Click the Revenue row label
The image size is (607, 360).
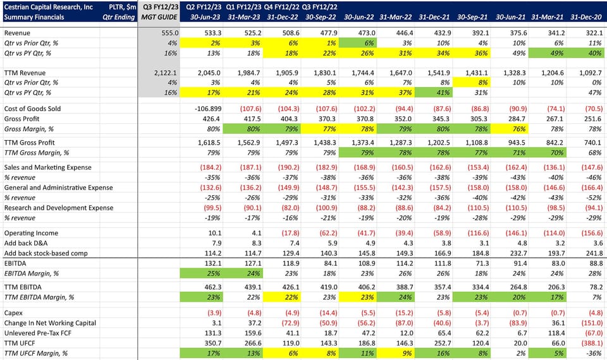click(x=17, y=33)
